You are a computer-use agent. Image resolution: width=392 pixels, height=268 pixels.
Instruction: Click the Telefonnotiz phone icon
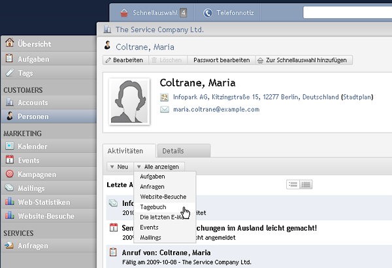pos(208,12)
